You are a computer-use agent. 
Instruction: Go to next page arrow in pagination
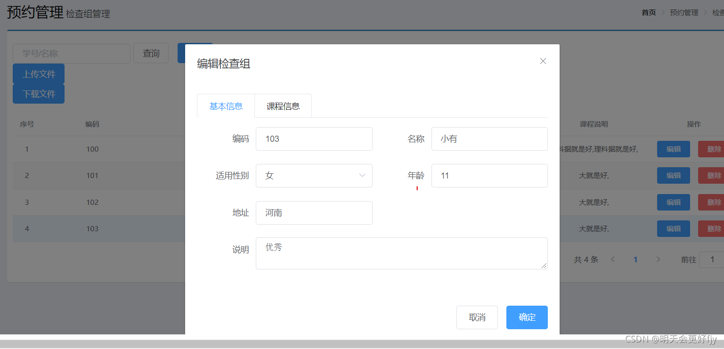tap(658, 260)
